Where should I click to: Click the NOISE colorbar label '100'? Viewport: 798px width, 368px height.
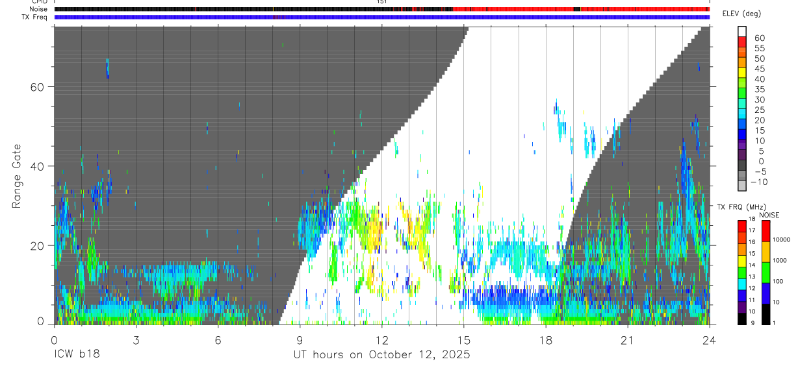point(778,281)
